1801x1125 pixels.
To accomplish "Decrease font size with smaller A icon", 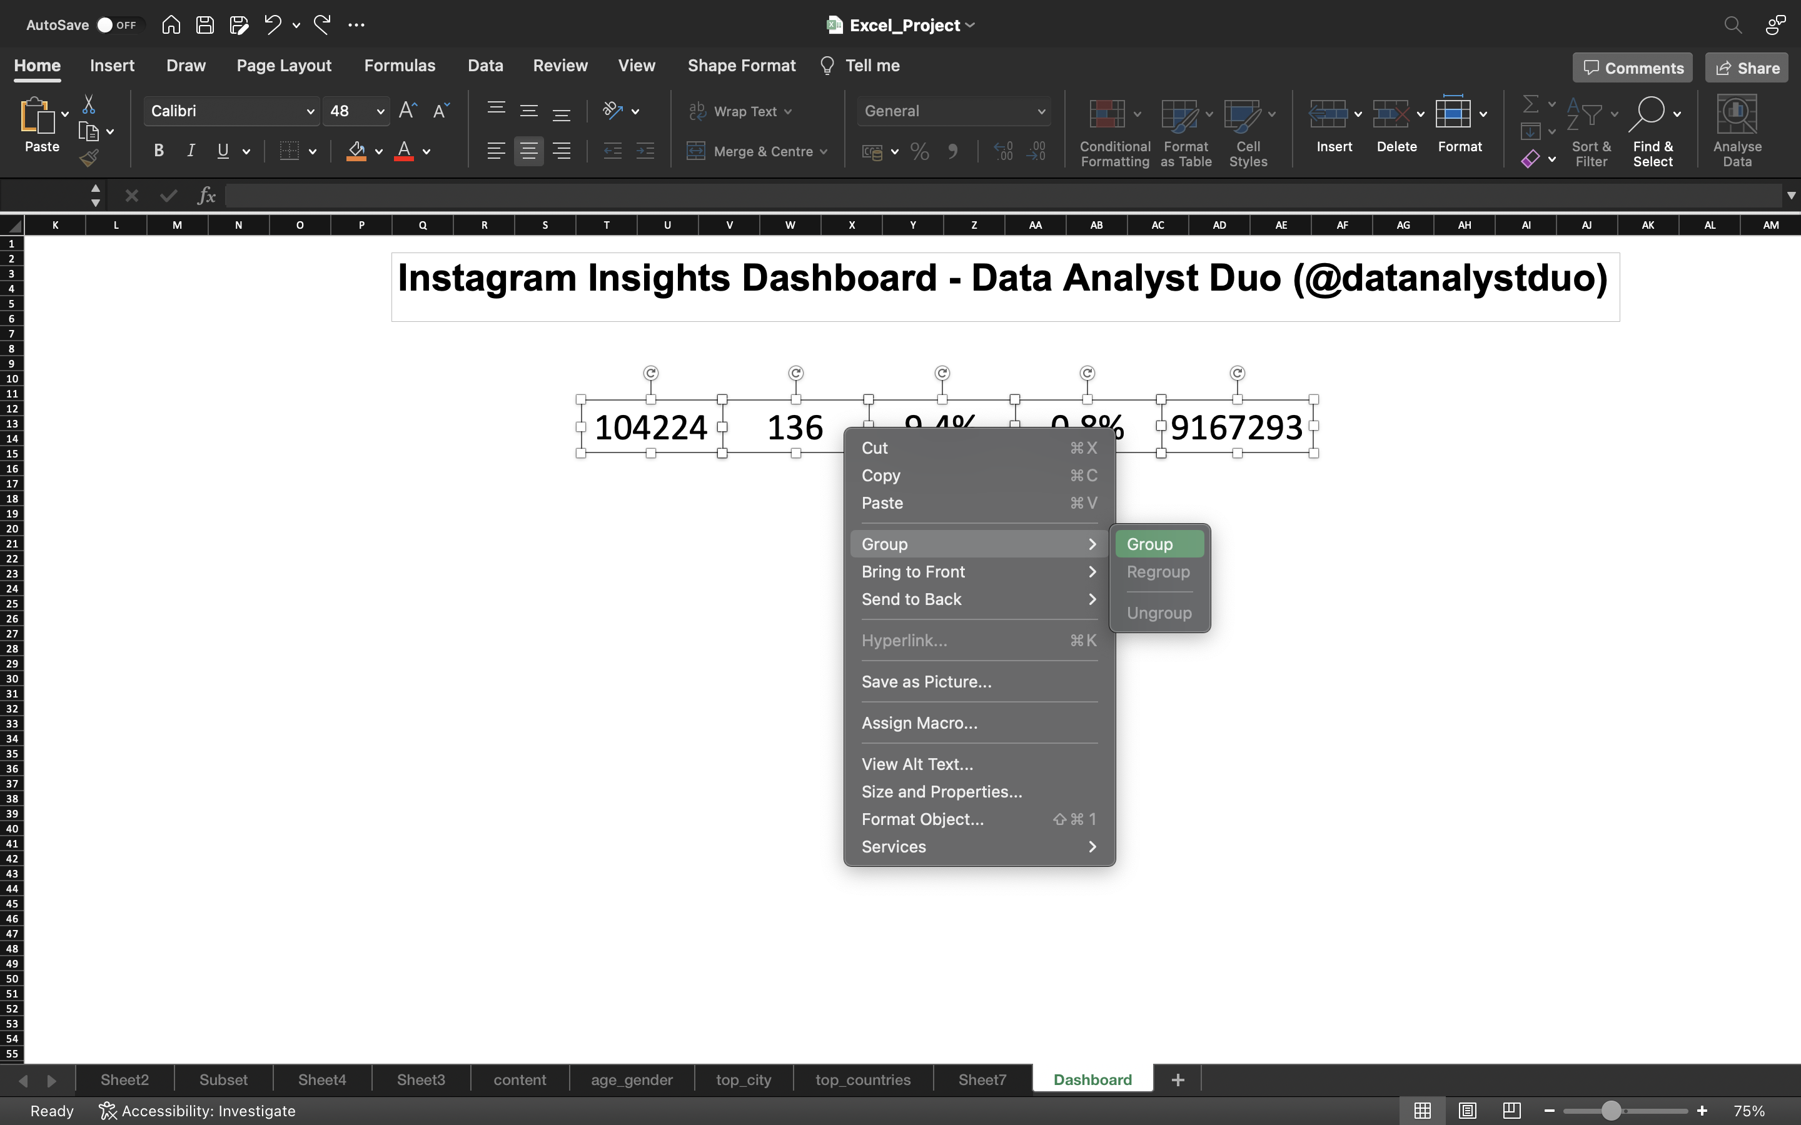I will point(441,111).
